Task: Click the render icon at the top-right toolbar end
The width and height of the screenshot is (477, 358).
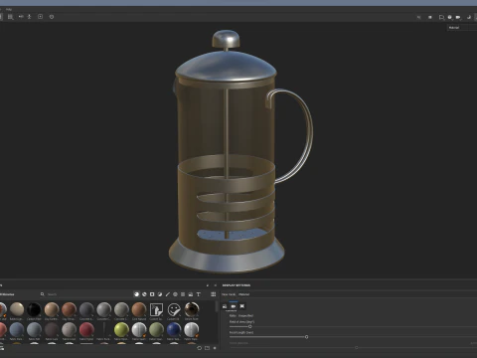Action: pyautogui.click(x=469, y=17)
